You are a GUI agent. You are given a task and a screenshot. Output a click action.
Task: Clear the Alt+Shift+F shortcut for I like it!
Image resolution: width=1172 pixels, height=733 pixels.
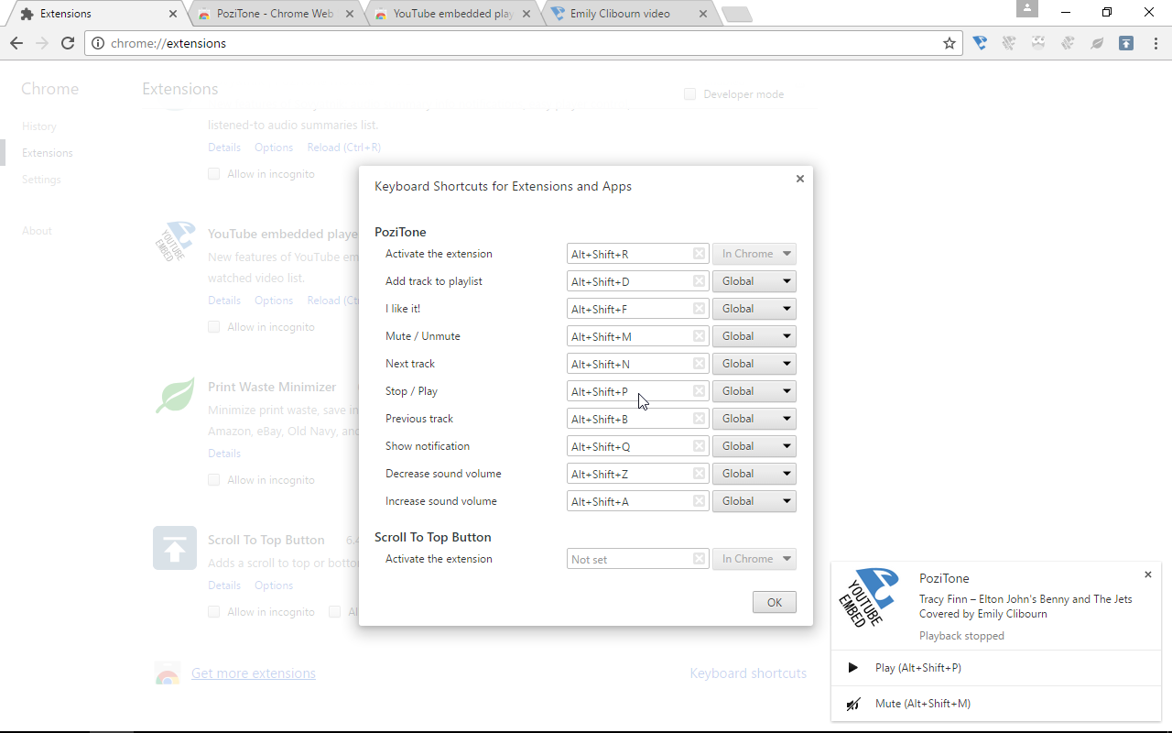tap(700, 309)
